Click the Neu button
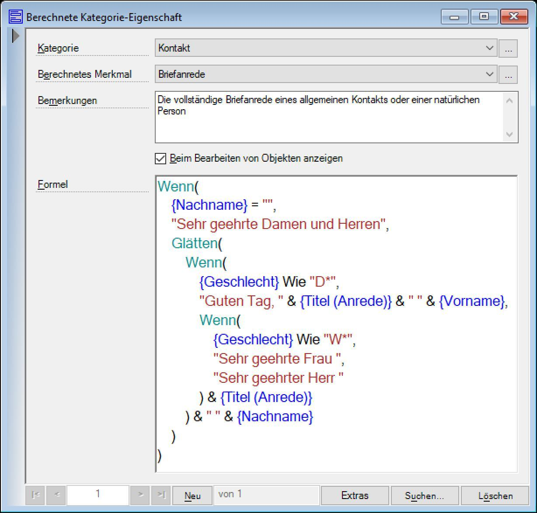Viewport: 537px width, 513px height. coord(192,496)
